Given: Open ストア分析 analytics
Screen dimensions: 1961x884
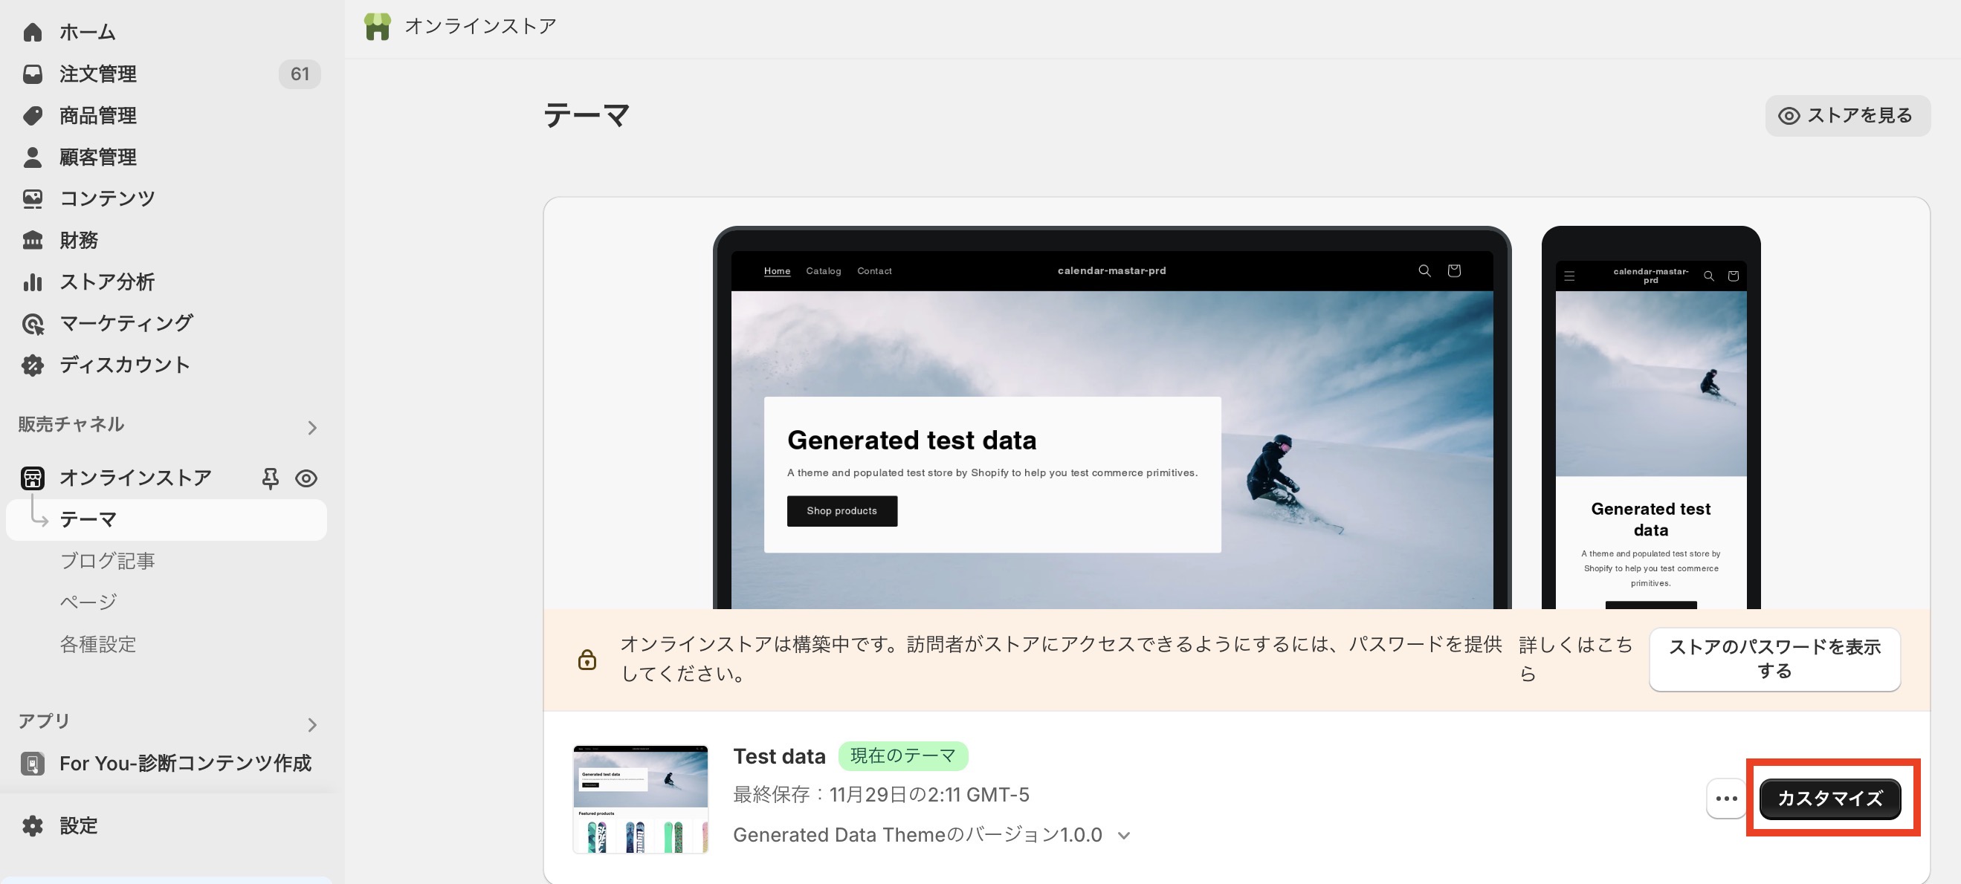Looking at the screenshot, I should point(106,282).
